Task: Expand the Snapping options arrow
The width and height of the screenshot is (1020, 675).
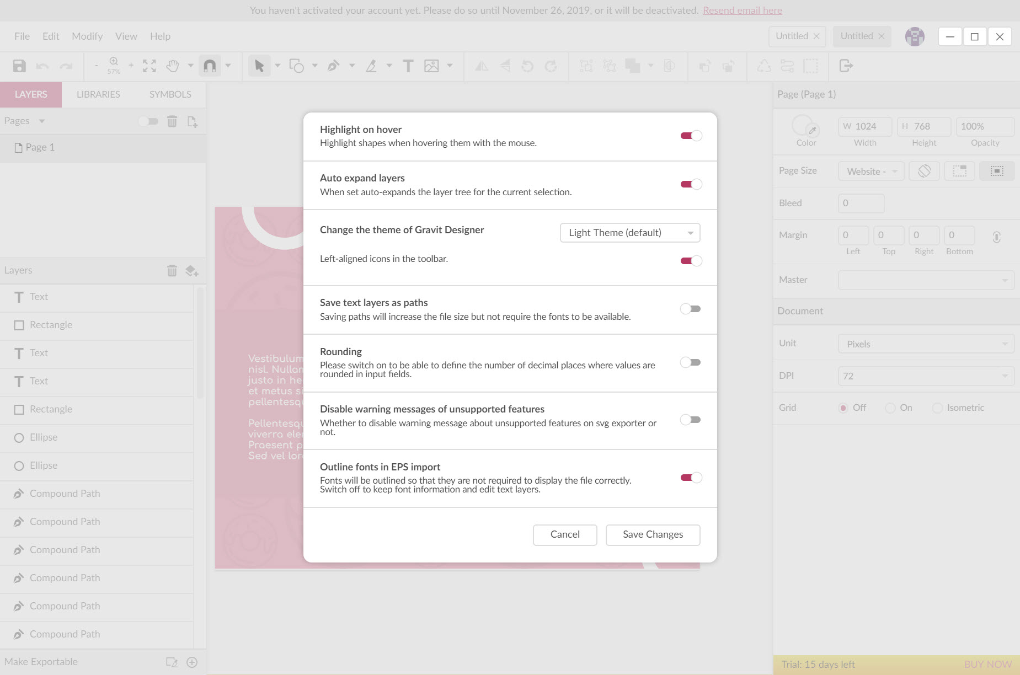Action: pyautogui.click(x=228, y=66)
